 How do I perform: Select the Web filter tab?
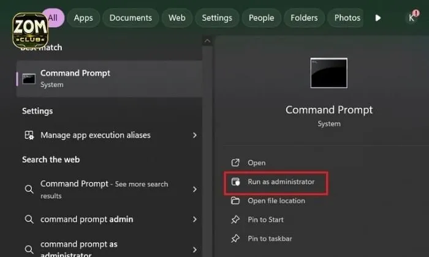pyautogui.click(x=177, y=18)
